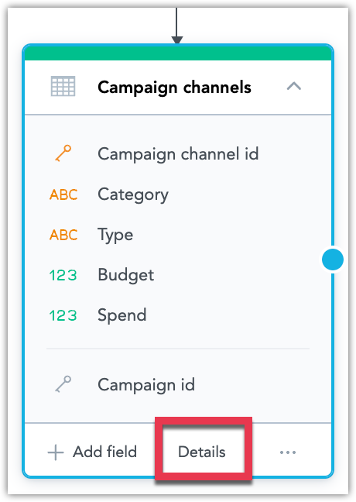Click the blue connection point handle

pyautogui.click(x=333, y=260)
